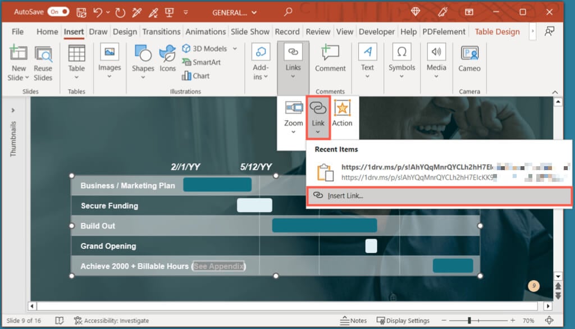575x329 pixels.
Task: Click the Reuse Slides button
Action: [x=43, y=63]
